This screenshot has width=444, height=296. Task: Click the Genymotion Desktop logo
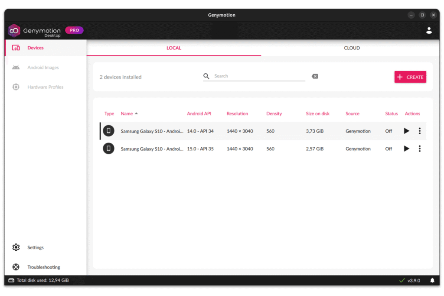click(34, 31)
